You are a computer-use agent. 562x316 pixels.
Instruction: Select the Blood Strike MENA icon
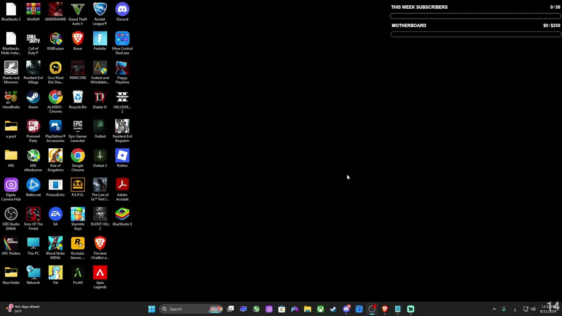pos(55,248)
